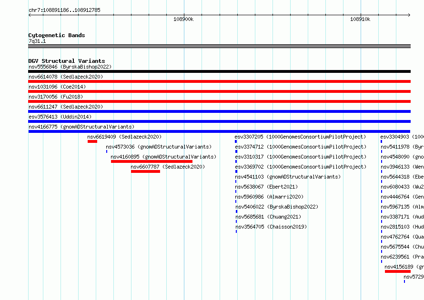Click the 108910k ruler marker
The height and width of the screenshot is (300, 424).
pyautogui.click(x=360, y=19)
